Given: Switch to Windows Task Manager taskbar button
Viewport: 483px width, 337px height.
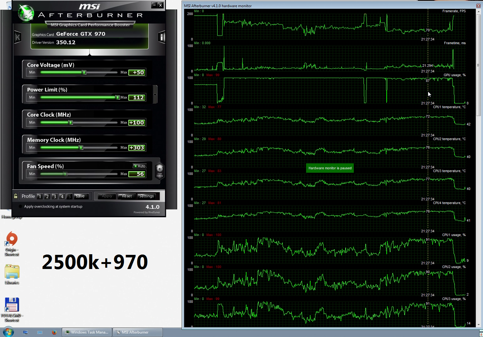Looking at the screenshot, I should (87, 332).
